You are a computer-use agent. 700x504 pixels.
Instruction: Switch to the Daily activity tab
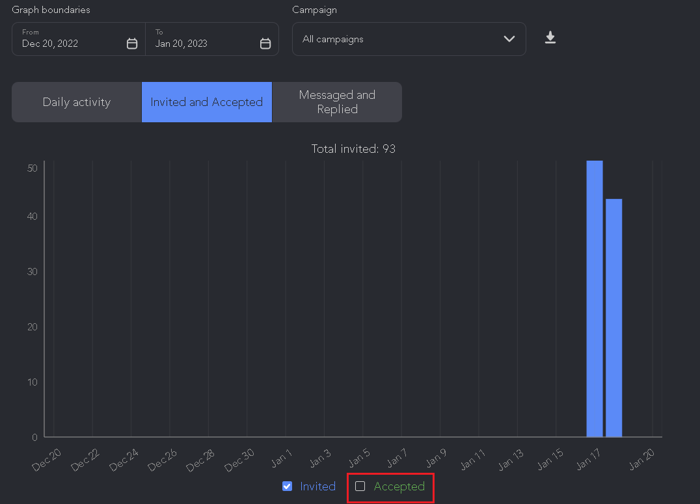pos(77,102)
